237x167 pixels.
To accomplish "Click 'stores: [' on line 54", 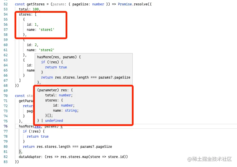I will point(28,14).
